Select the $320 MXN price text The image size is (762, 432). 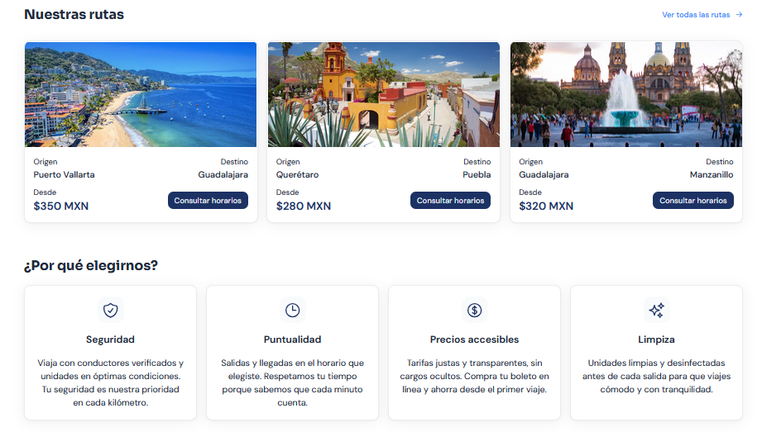(546, 207)
